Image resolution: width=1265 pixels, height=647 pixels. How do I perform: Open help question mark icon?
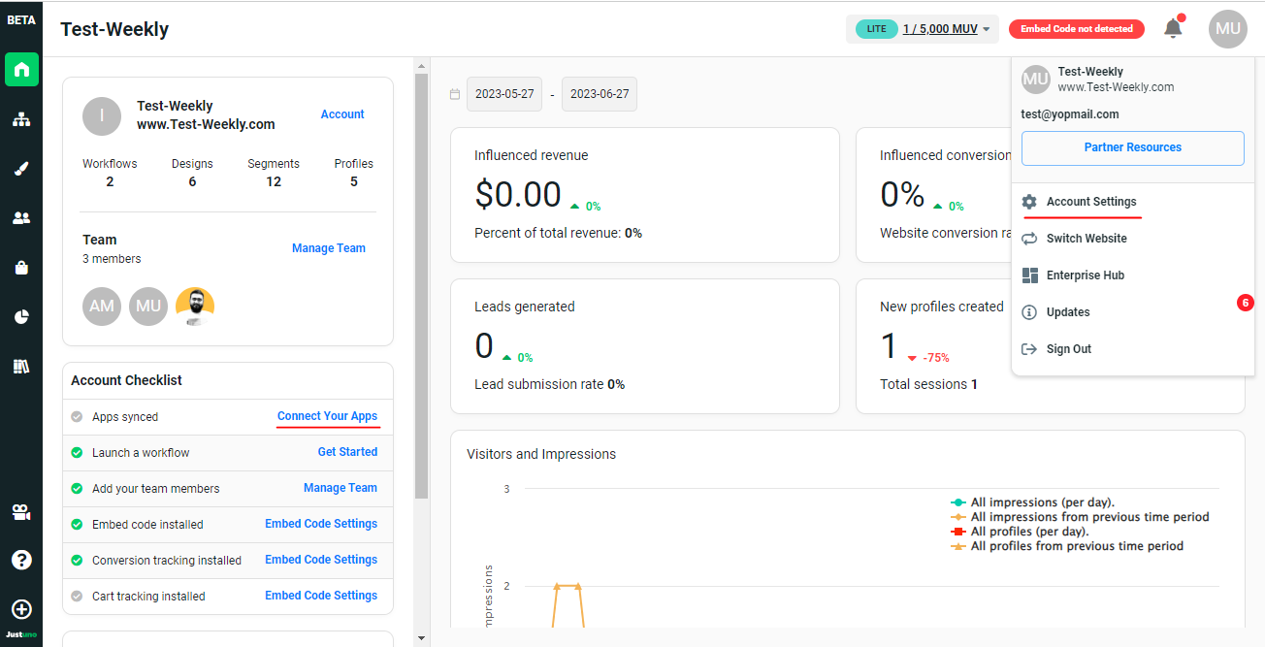[x=21, y=560]
